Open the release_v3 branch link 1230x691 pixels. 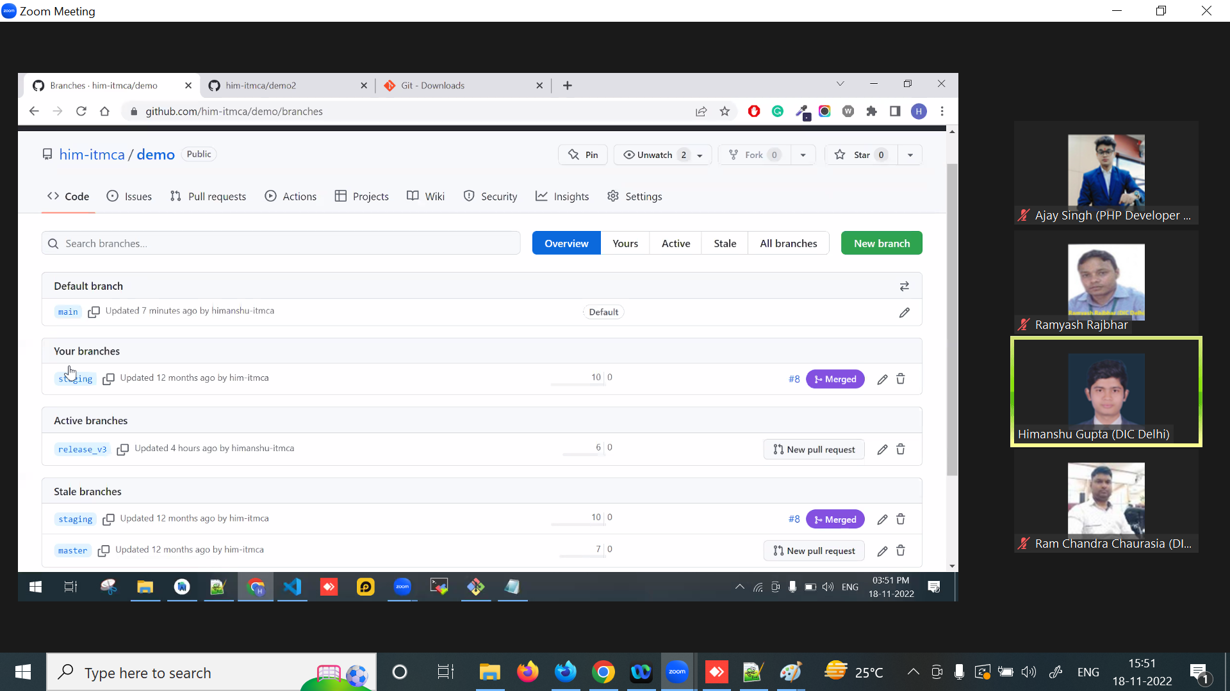coord(83,450)
